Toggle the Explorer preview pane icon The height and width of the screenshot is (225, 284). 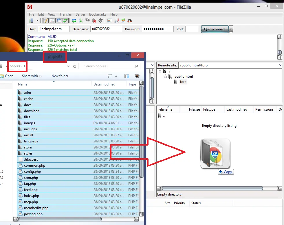click(127, 76)
